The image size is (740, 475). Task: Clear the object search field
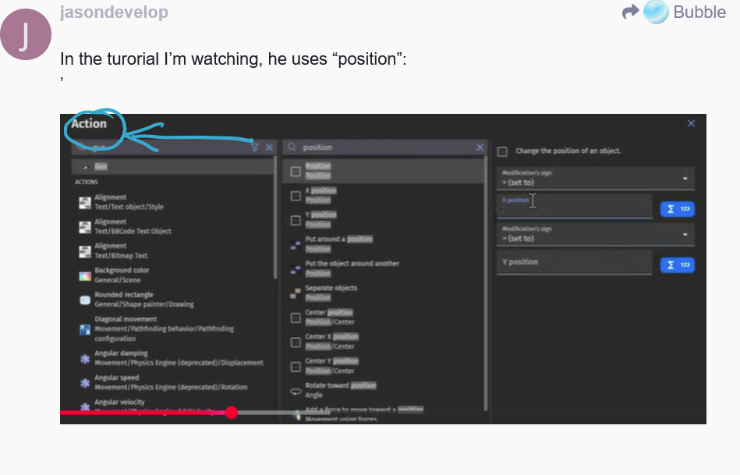click(x=269, y=147)
